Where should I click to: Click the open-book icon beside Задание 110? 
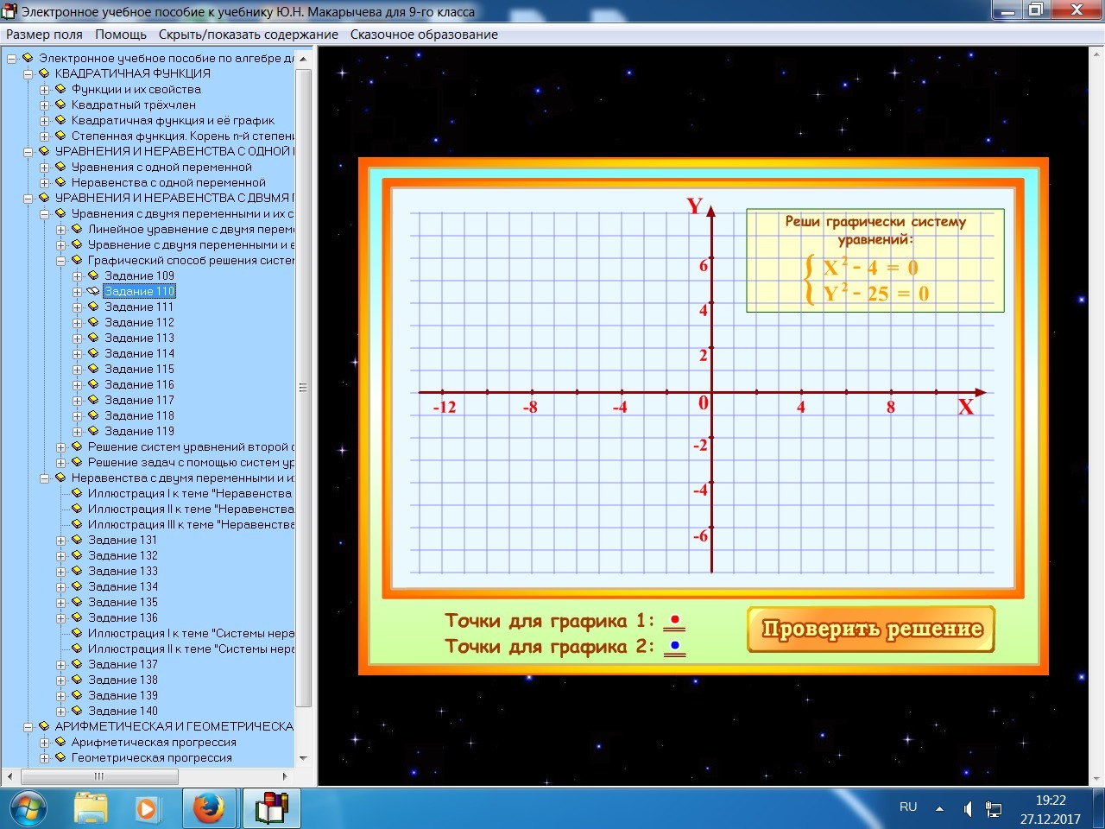tap(93, 292)
